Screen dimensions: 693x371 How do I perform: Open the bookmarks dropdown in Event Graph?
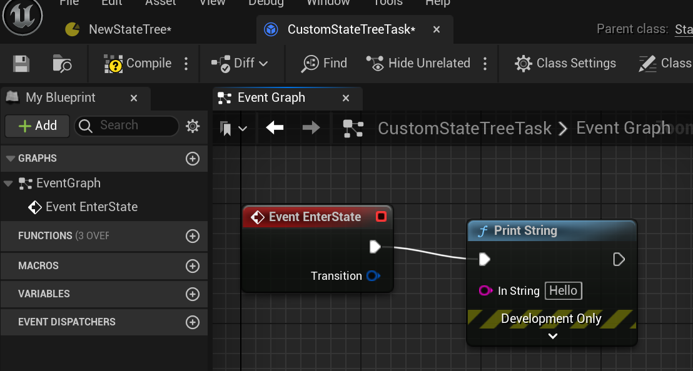[234, 129]
